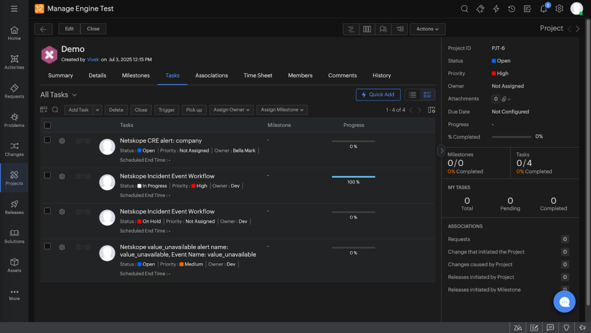Open Assets module in sidebar
This screenshot has width=591, height=333.
(14, 265)
